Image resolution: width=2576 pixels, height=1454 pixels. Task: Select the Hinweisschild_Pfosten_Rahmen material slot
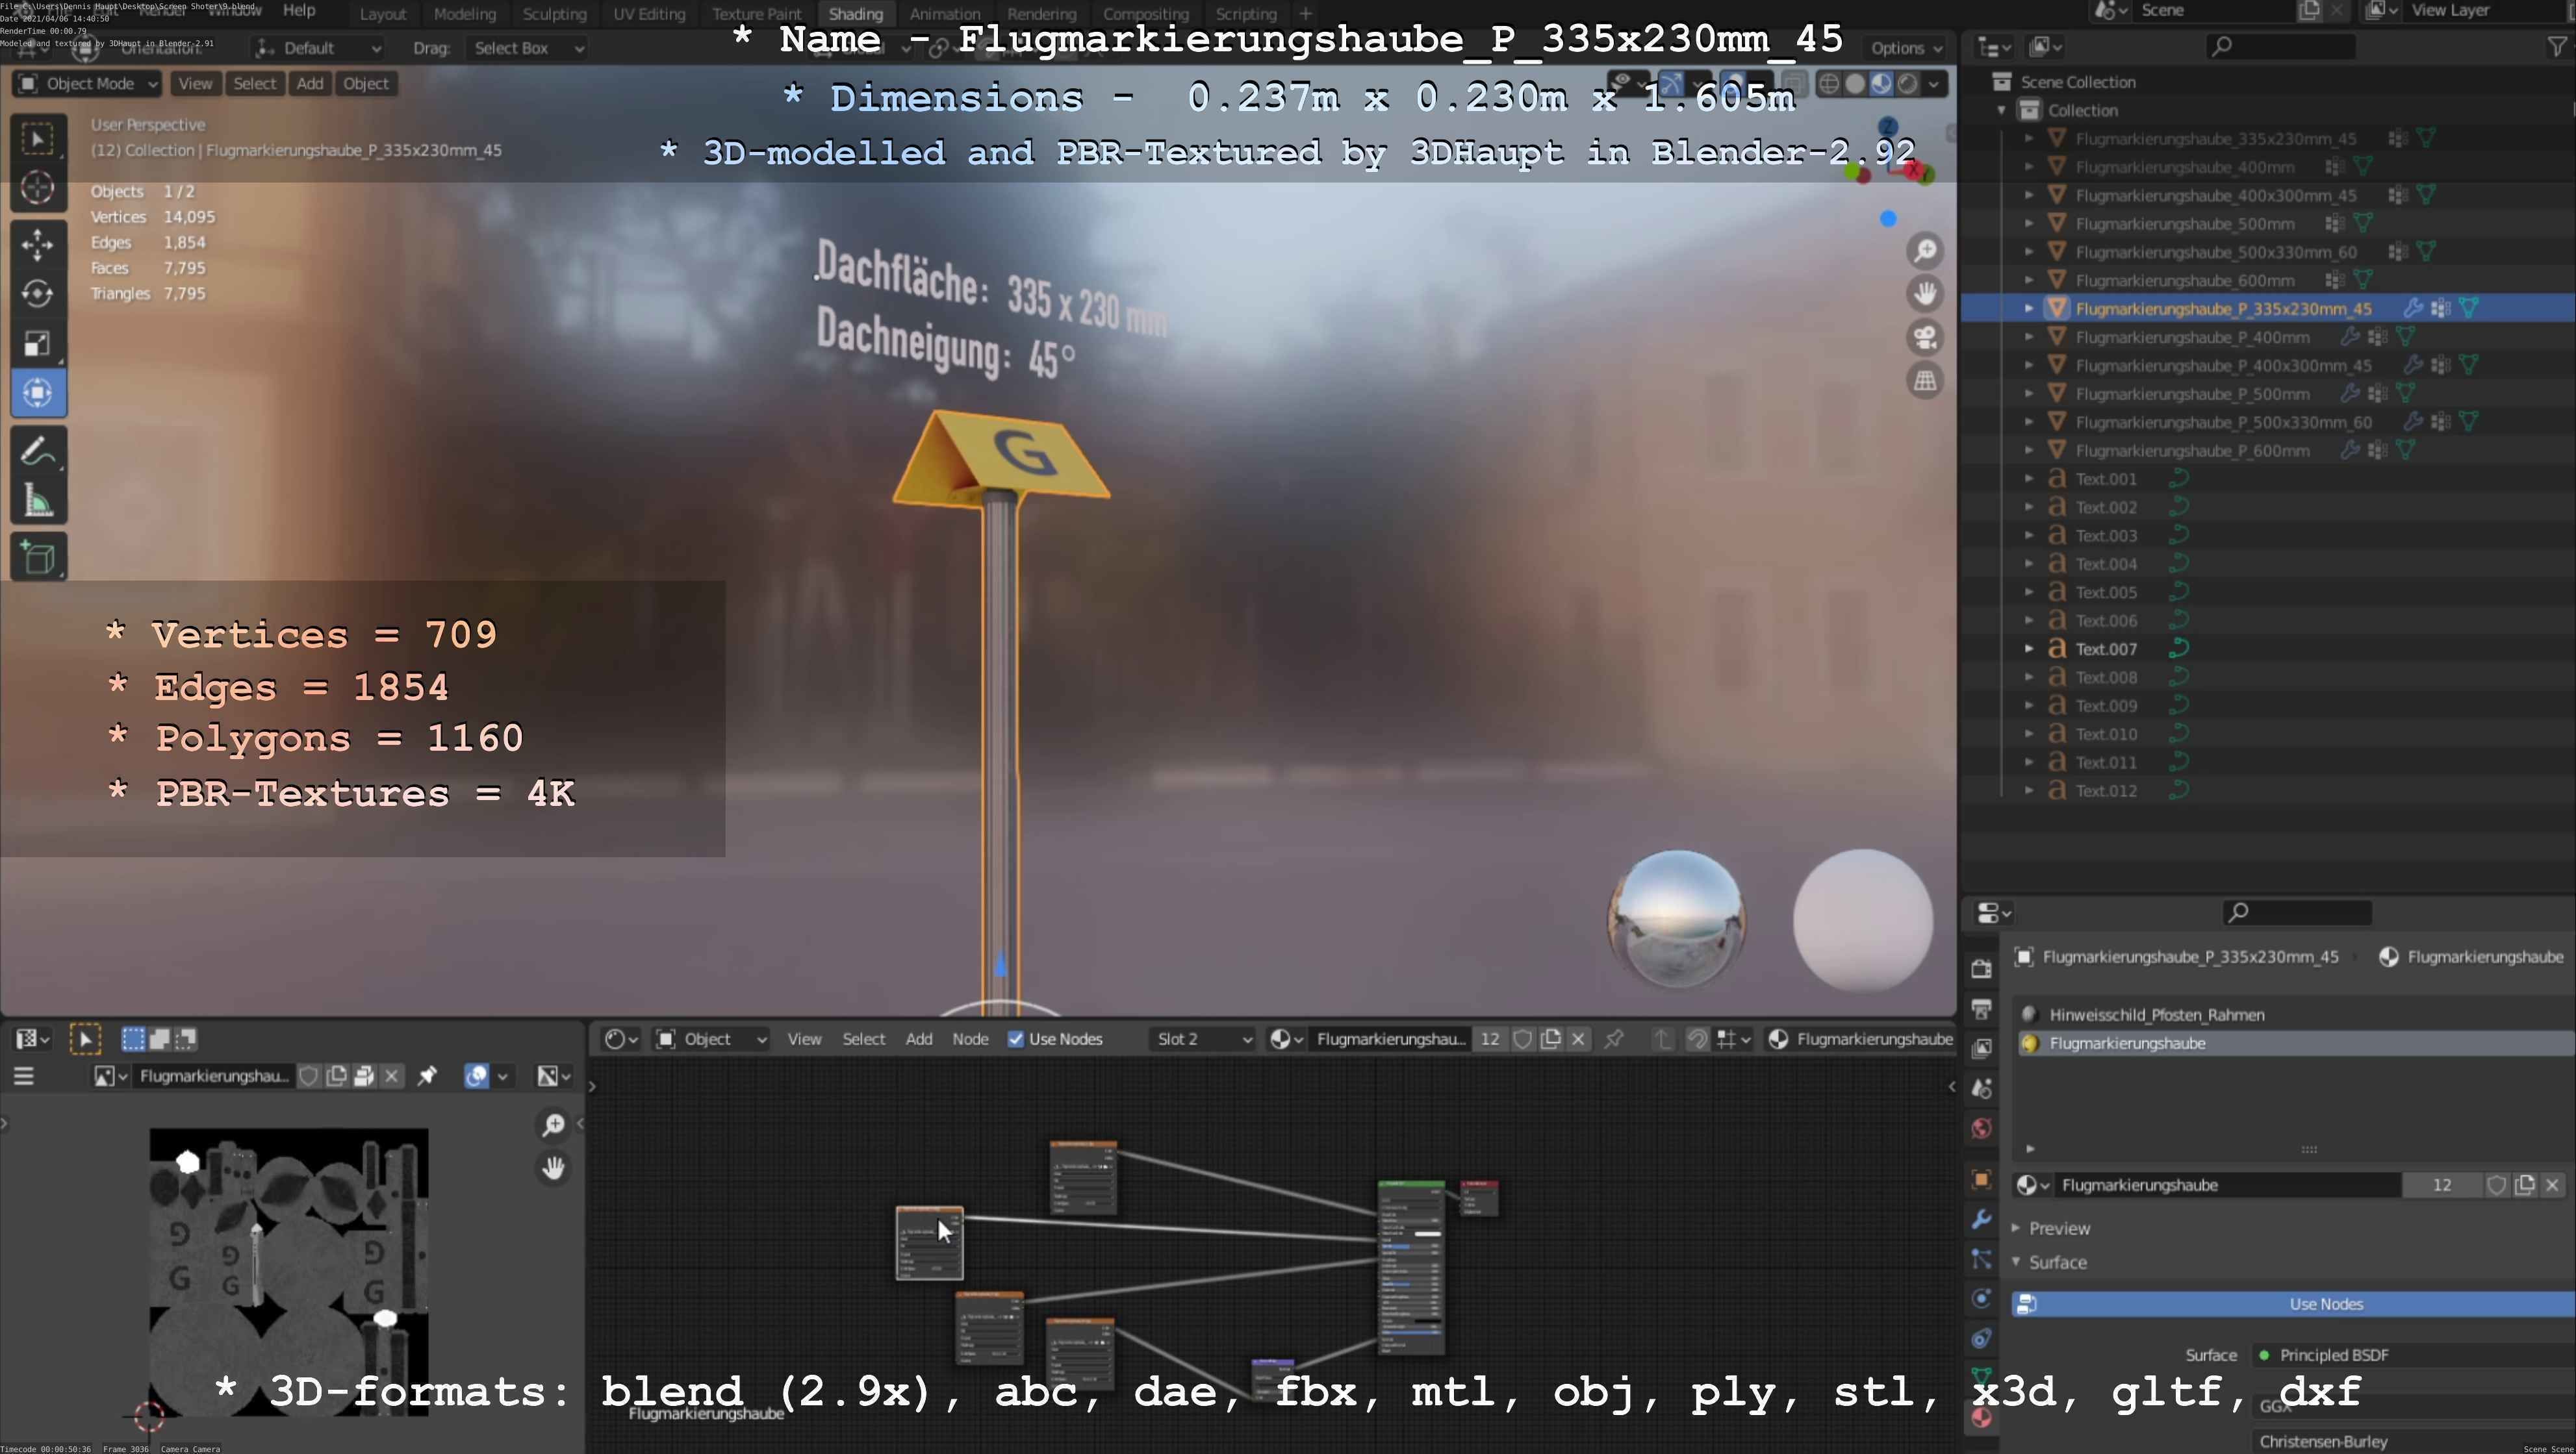[2156, 1014]
